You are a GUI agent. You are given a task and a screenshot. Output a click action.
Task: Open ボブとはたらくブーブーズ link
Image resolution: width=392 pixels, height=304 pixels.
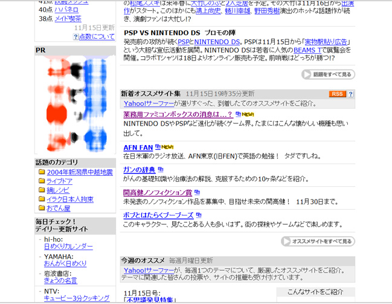[x=158, y=215]
